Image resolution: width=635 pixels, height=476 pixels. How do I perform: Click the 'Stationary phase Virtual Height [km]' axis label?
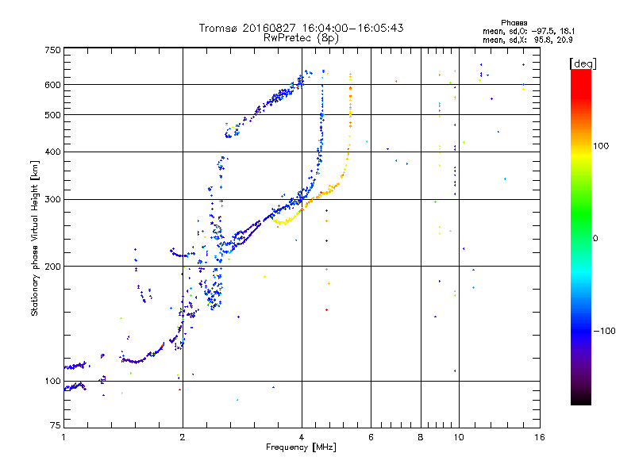coord(34,238)
